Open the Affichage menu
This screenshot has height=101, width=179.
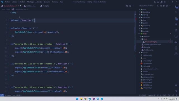click(x=30, y=2)
